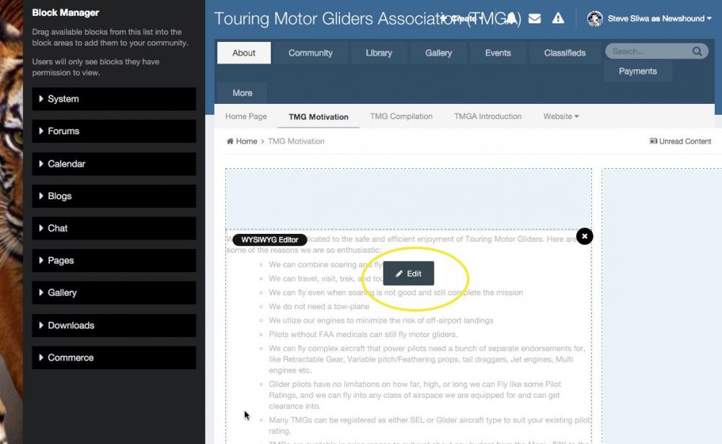Click the Steve Sliwa user avatar
The width and height of the screenshot is (722, 444).
click(595, 19)
